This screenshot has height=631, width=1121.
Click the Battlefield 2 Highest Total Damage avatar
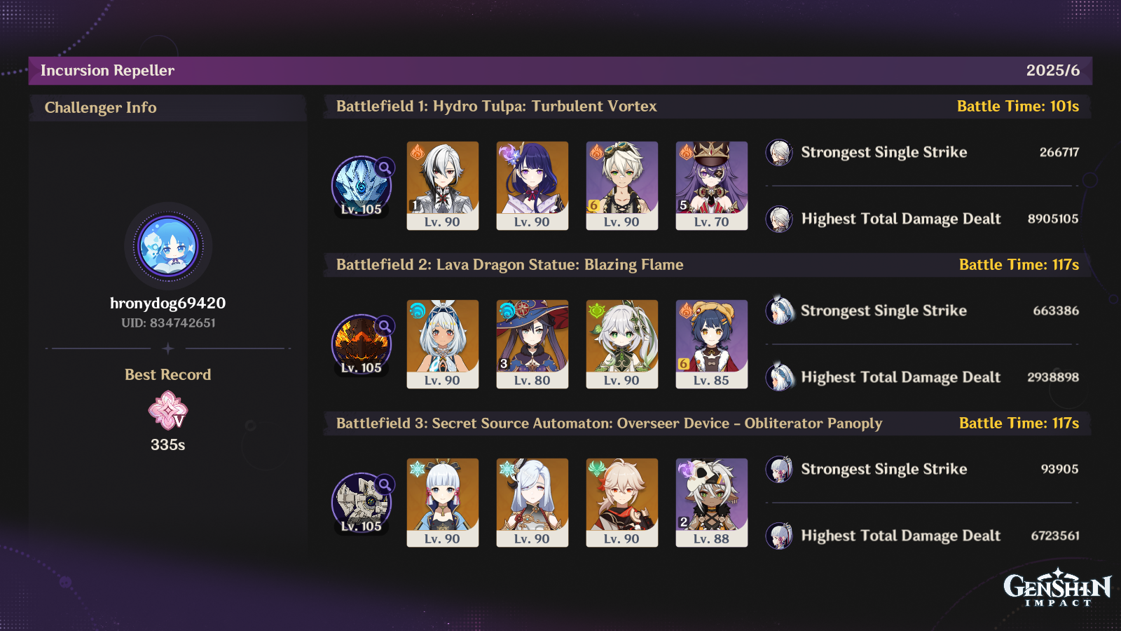(x=779, y=377)
